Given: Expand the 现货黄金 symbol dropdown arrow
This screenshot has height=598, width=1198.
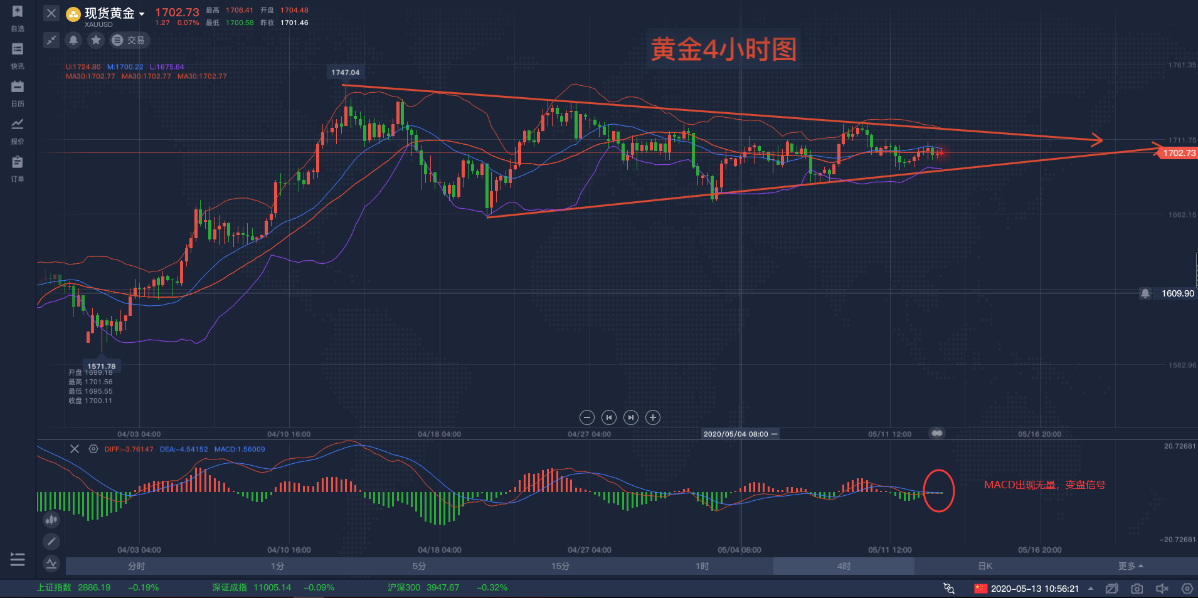Looking at the screenshot, I should coord(142,14).
